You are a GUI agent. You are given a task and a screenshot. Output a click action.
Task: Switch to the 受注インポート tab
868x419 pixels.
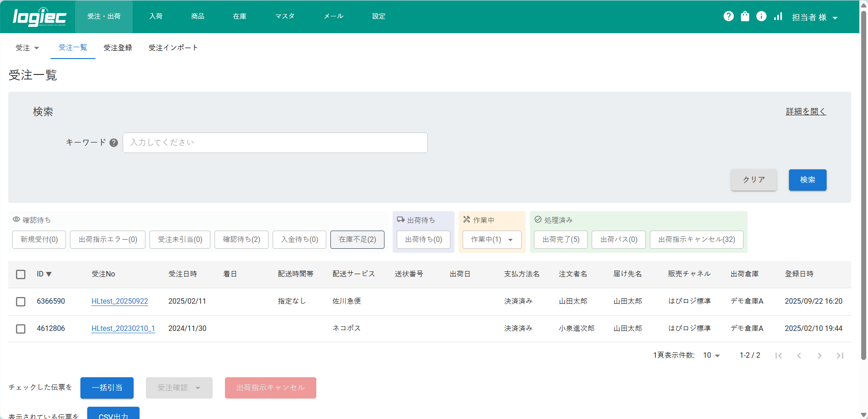click(173, 48)
